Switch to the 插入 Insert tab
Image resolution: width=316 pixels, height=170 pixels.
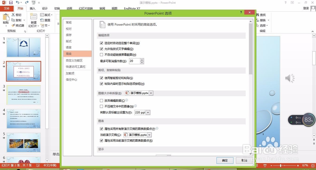33,9
